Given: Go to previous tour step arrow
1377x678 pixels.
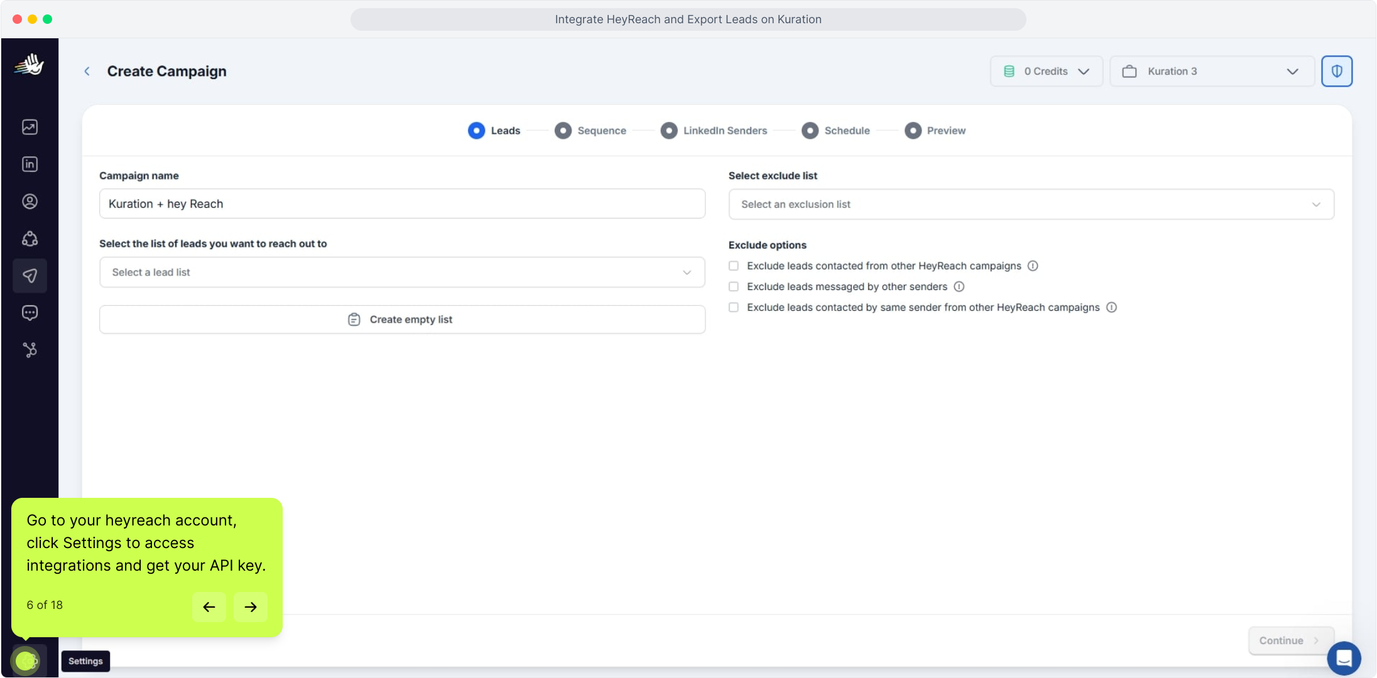Looking at the screenshot, I should point(209,607).
